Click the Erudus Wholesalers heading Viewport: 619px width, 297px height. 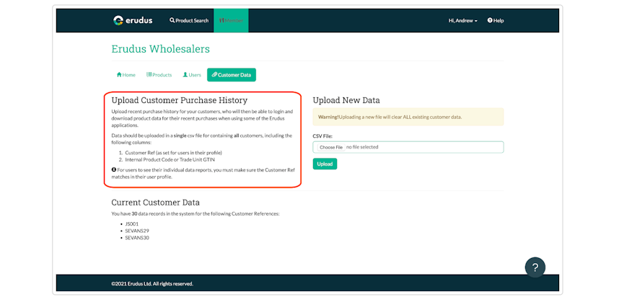click(161, 49)
